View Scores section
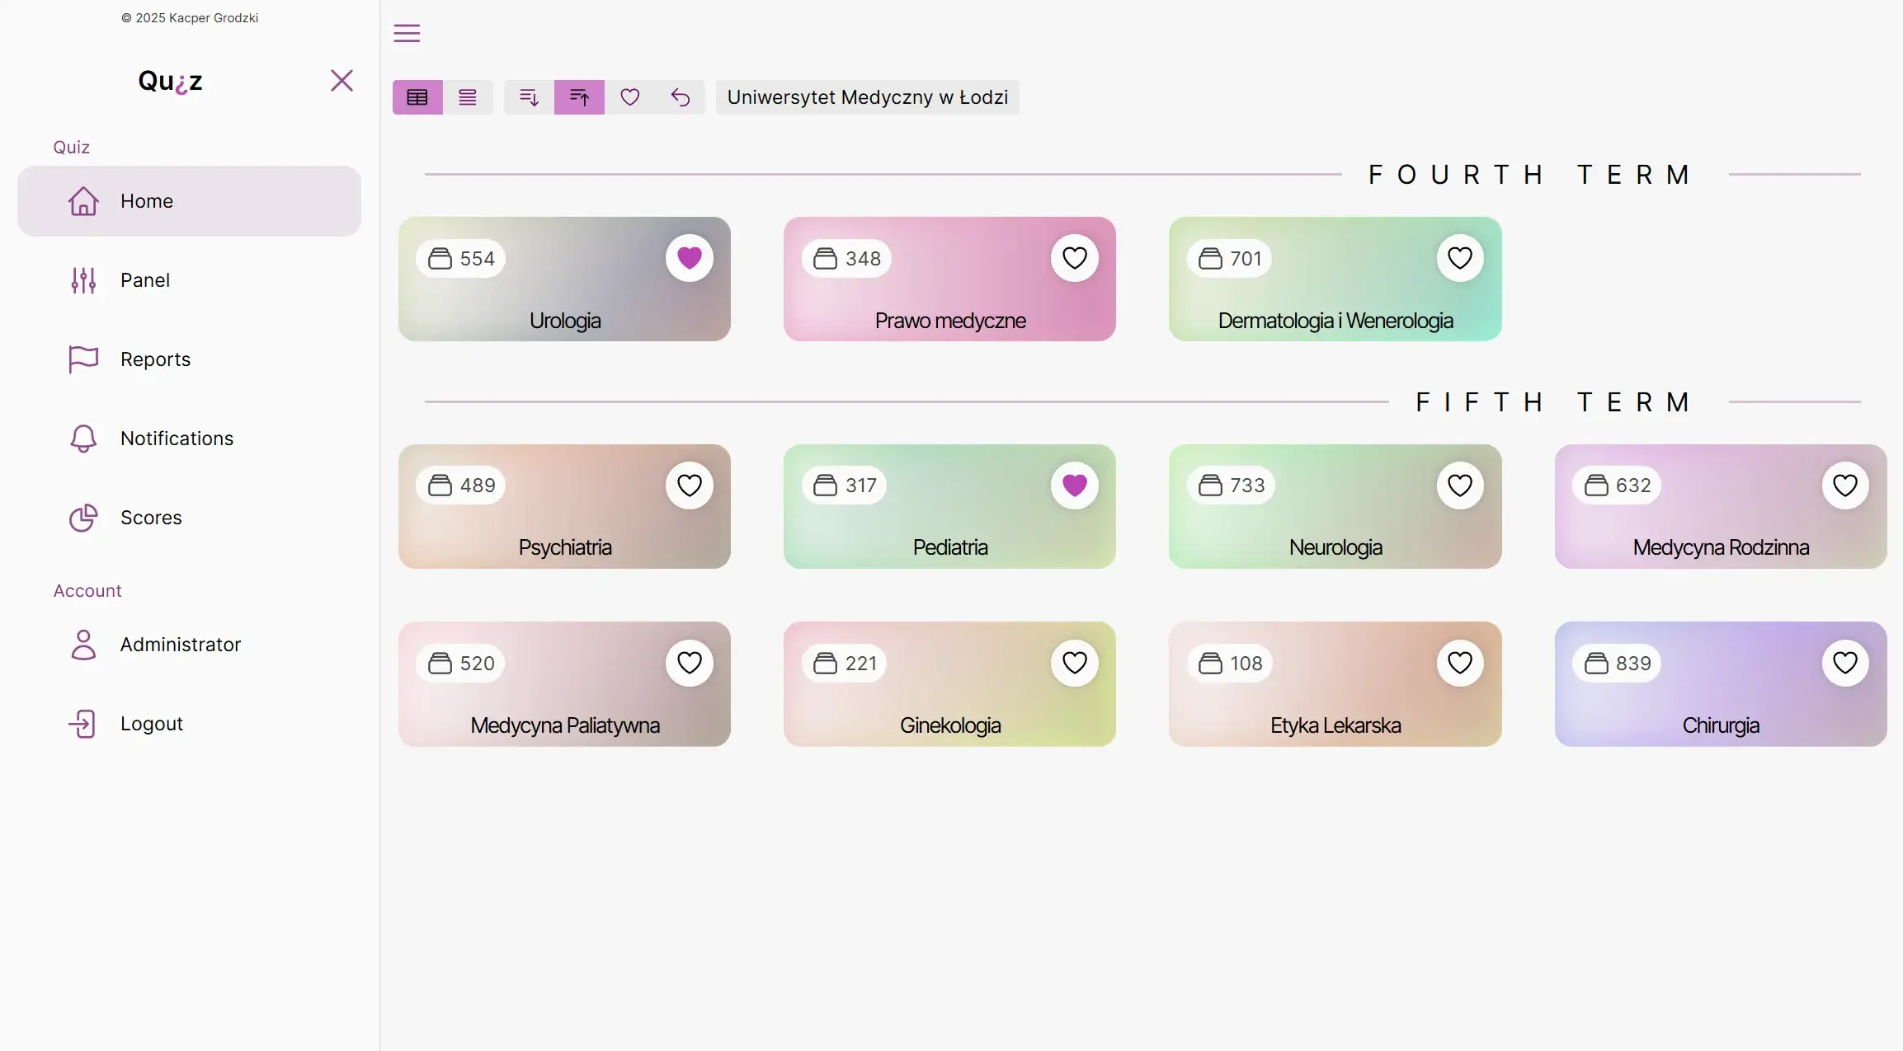 tap(151, 518)
